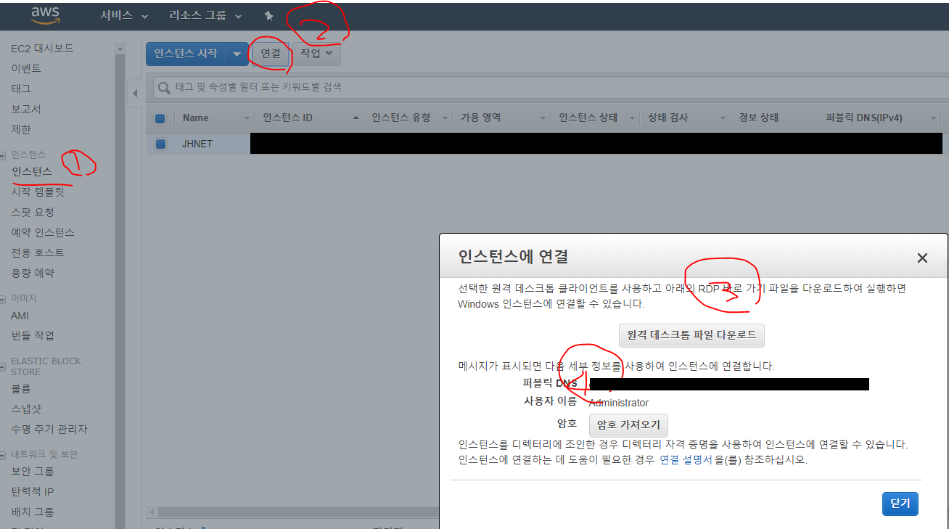Click the 원격 데스크톱 파일 다운로드 button
The image size is (949, 529).
(x=691, y=335)
